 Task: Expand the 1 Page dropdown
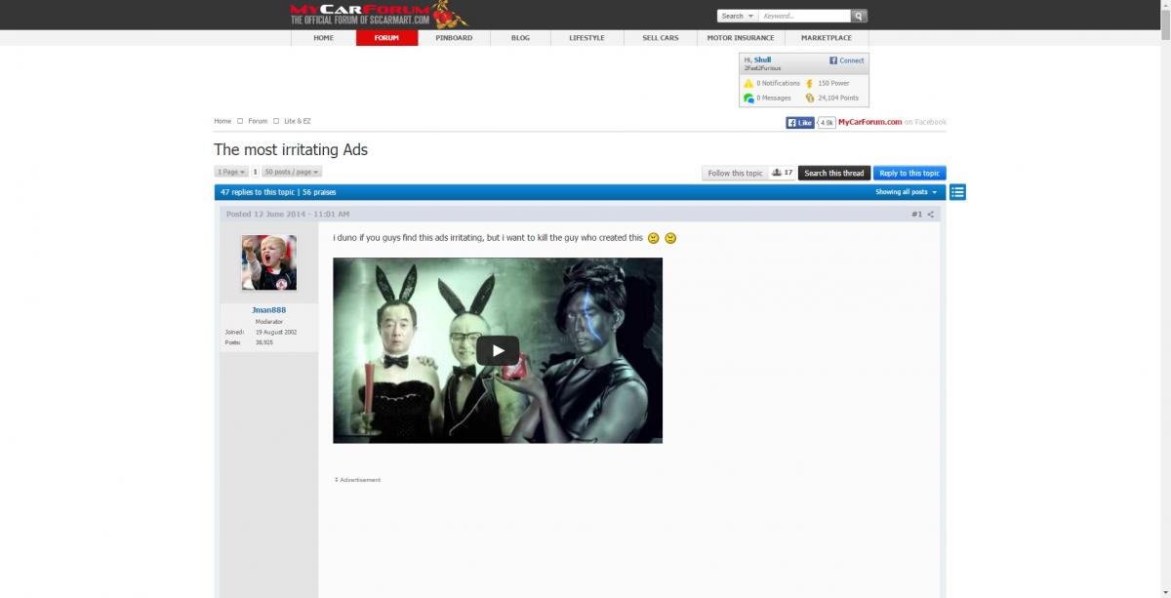pos(231,172)
